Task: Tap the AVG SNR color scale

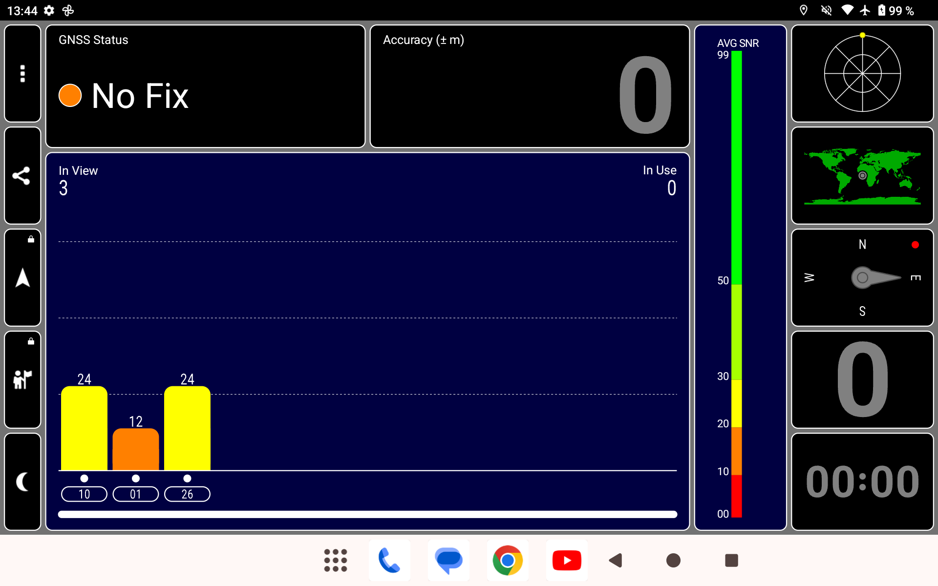Action: [737, 283]
